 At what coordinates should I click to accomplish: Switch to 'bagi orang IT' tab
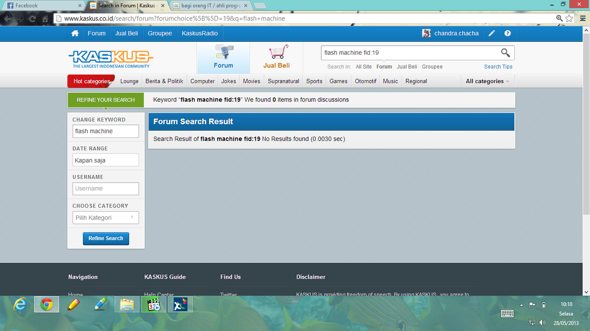pyautogui.click(x=211, y=6)
